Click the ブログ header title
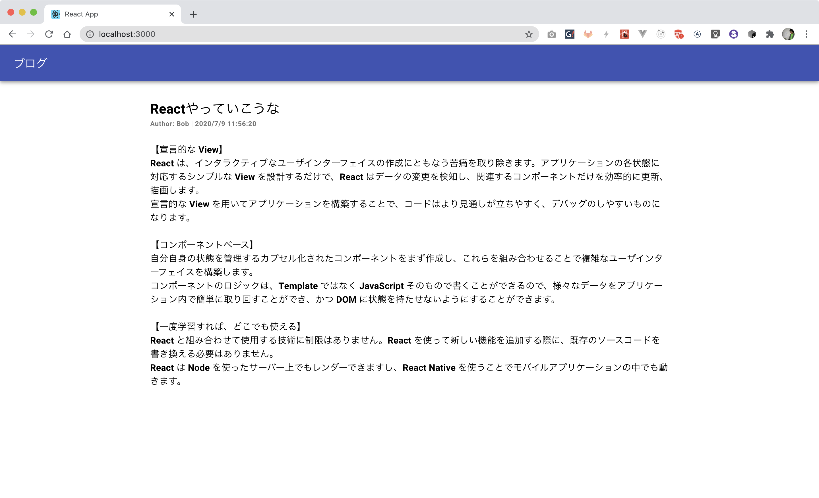The height and width of the screenshot is (498, 819). point(31,63)
